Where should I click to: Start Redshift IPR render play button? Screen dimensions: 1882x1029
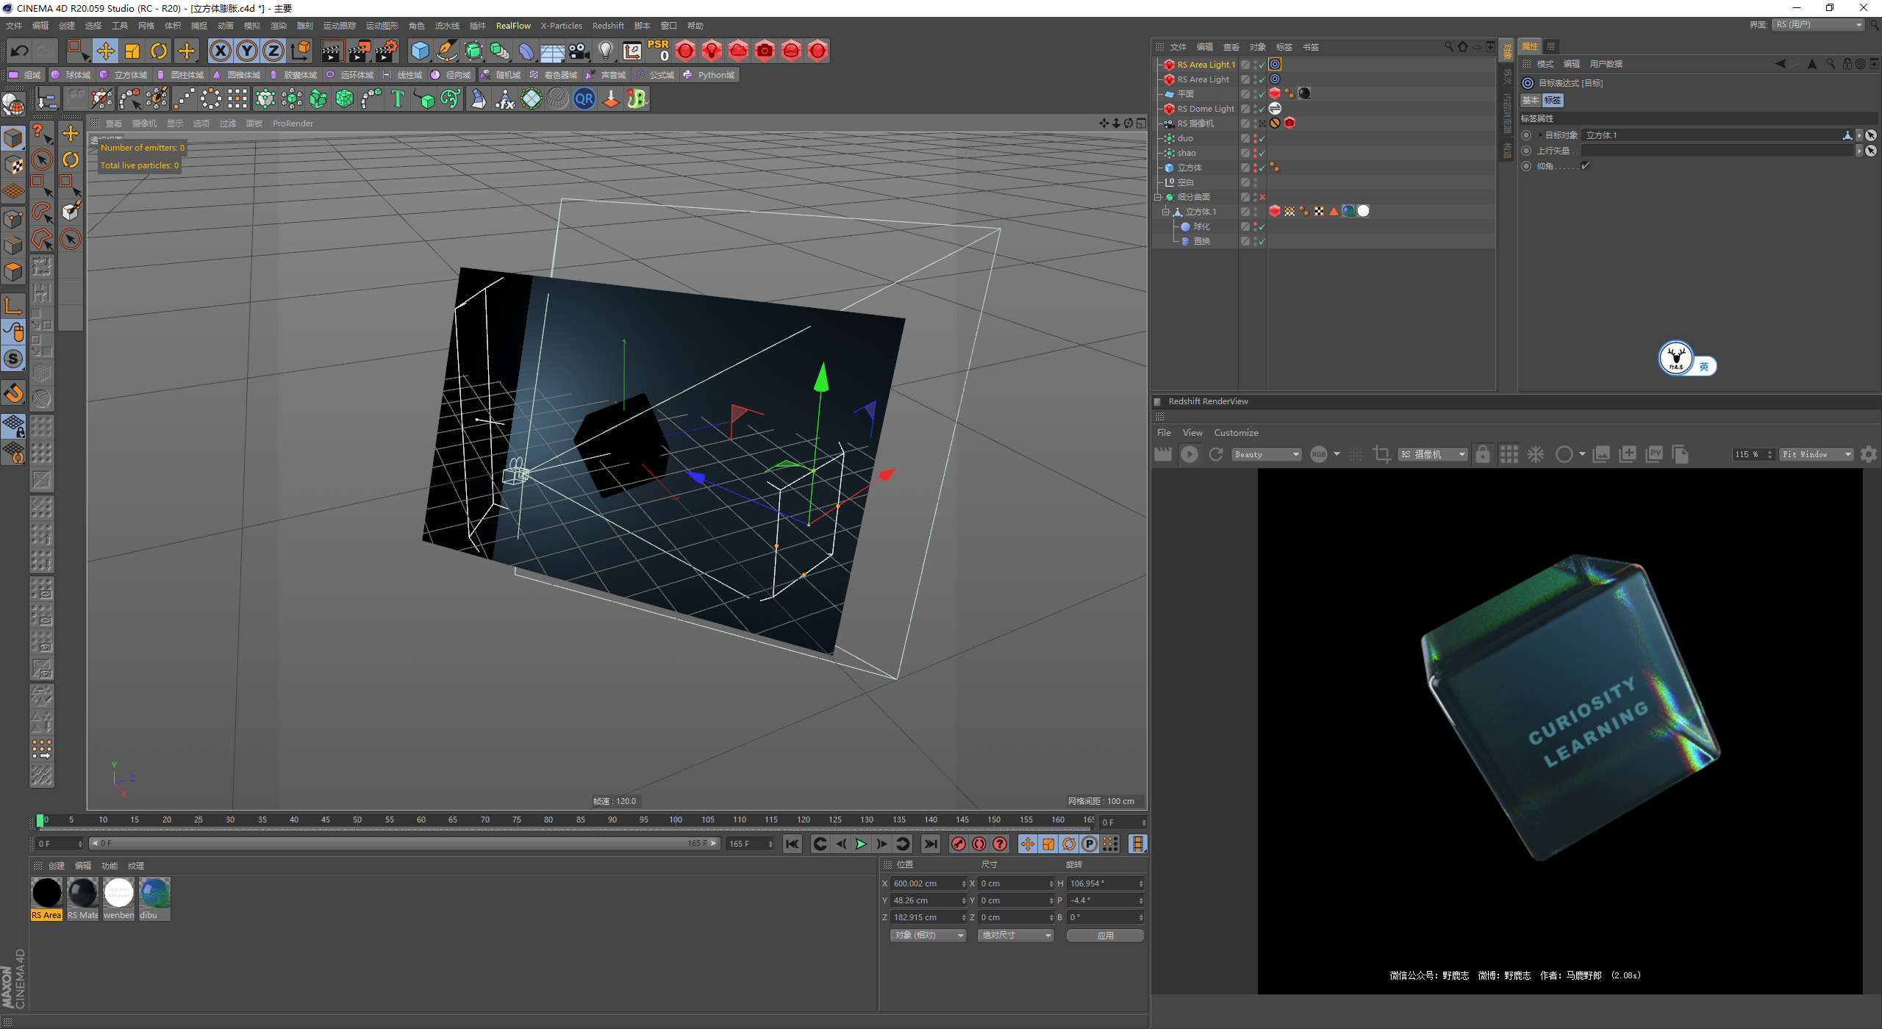coord(1189,455)
